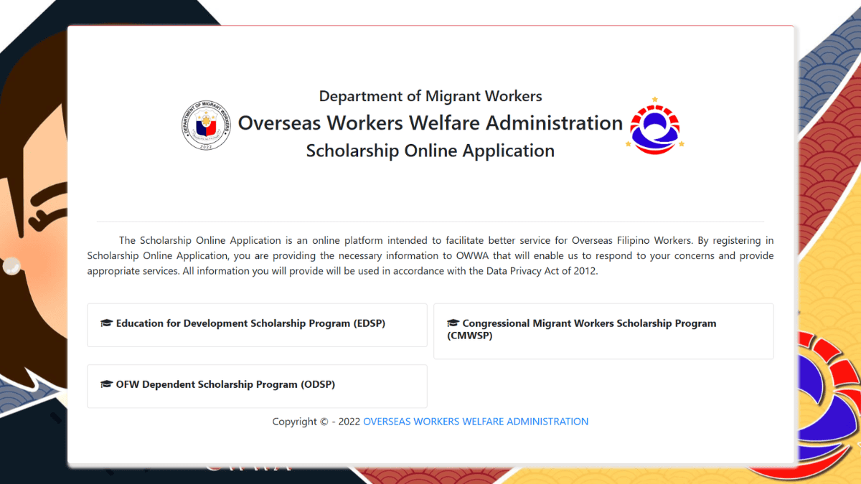Click graduation cap icon beside OFW Dependent Scholarship
The image size is (861, 484).
(107, 384)
